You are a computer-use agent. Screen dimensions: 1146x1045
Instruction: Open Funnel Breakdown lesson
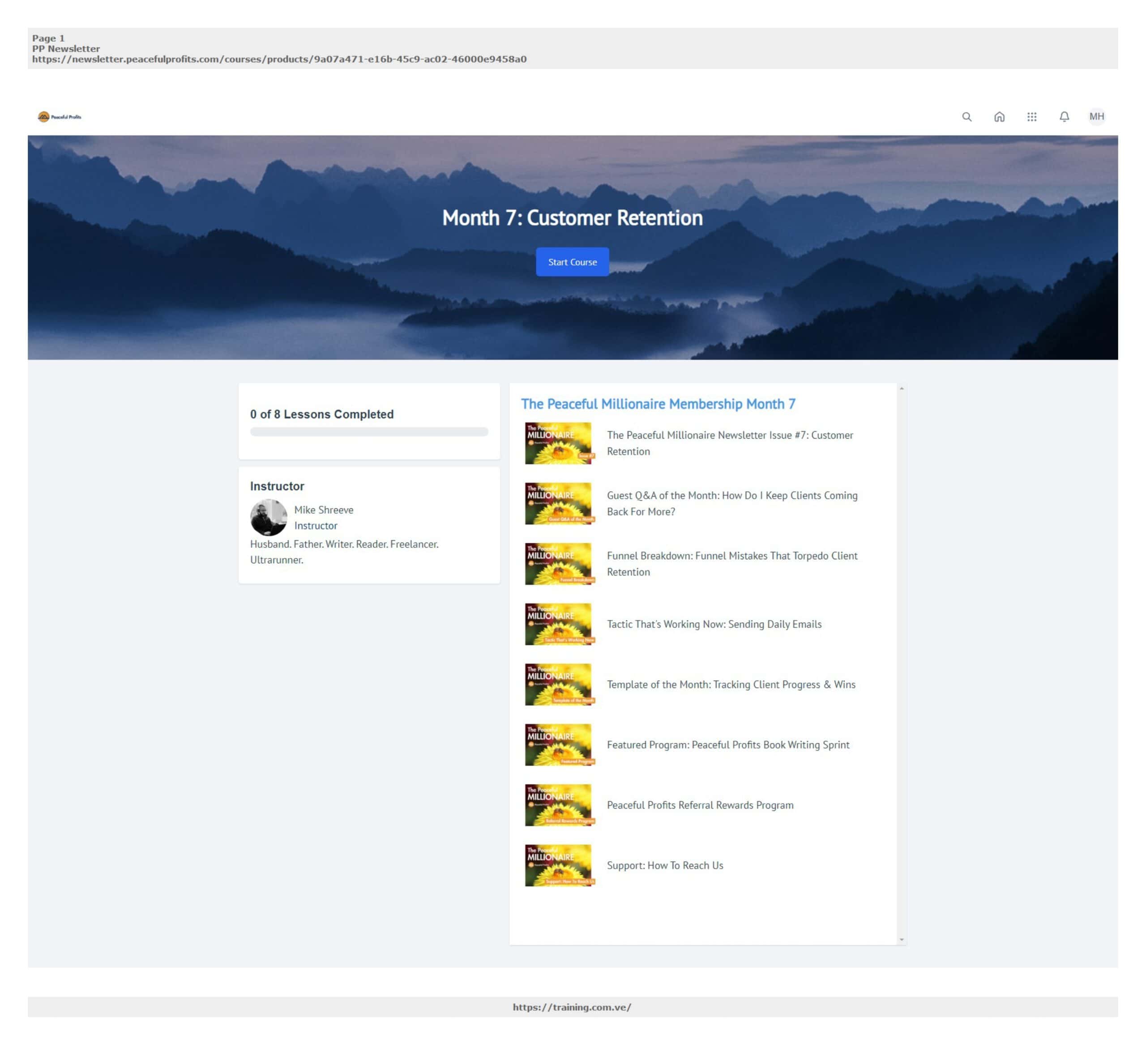[731, 563]
